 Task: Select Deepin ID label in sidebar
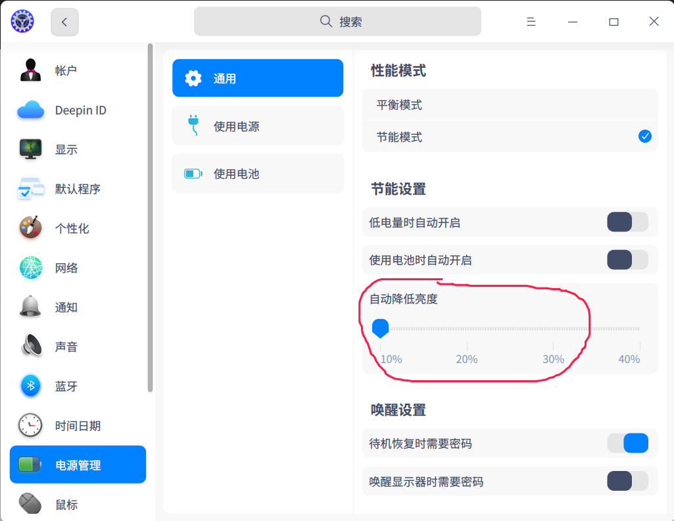pyautogui.click(x=81, y=111)
